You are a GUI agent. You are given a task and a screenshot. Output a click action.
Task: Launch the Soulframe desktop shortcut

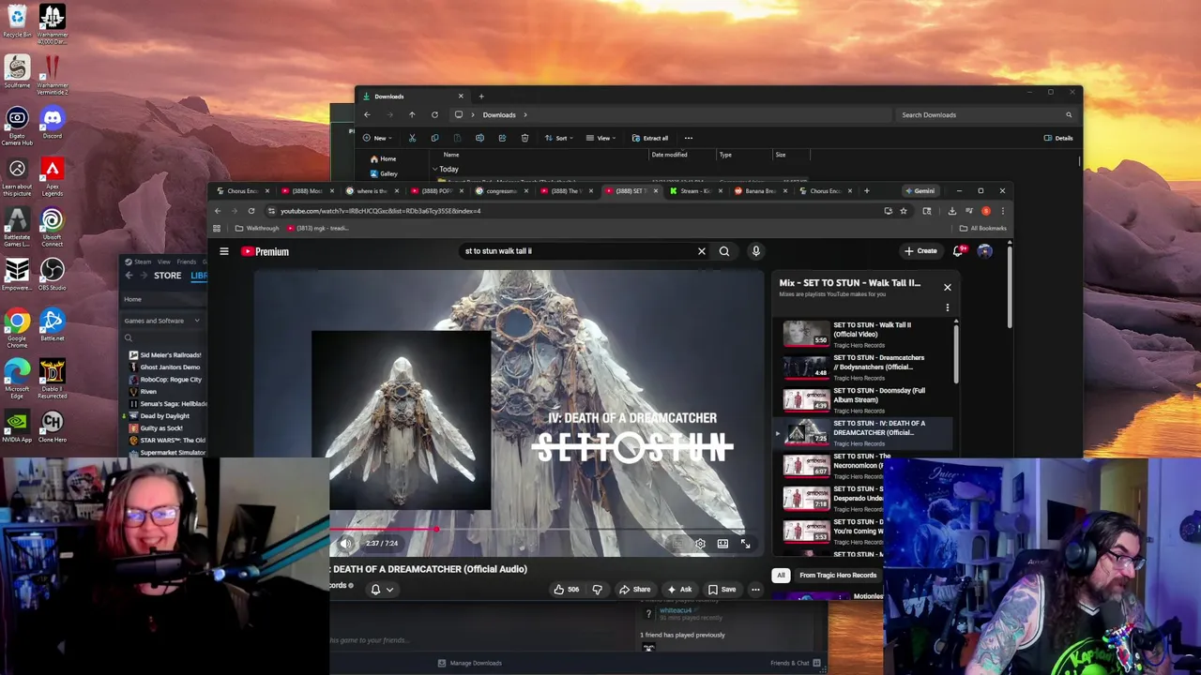[17, 71]
